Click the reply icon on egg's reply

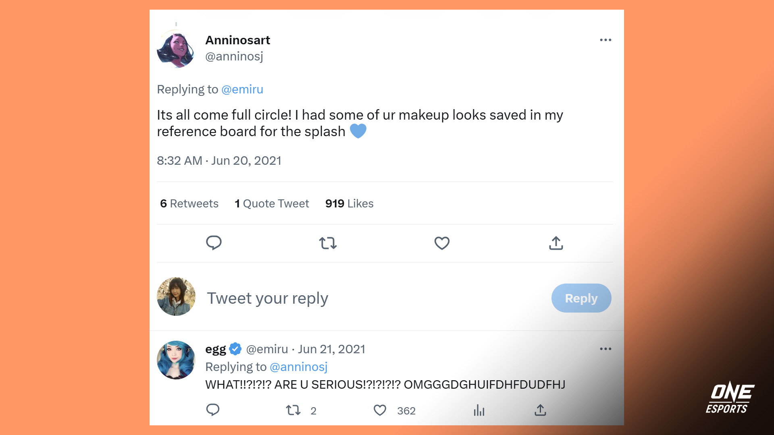213,410
